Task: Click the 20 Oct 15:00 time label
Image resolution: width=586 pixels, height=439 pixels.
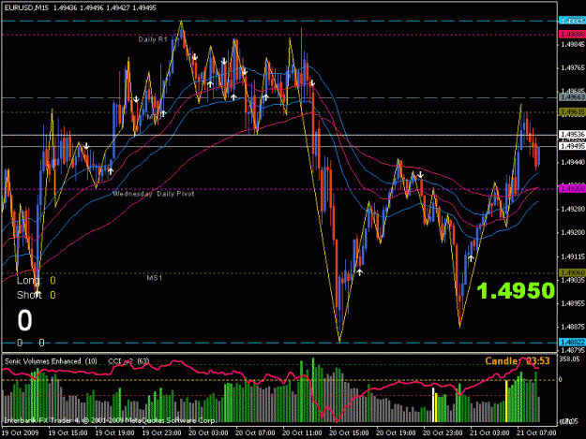Action: point(349,433)
